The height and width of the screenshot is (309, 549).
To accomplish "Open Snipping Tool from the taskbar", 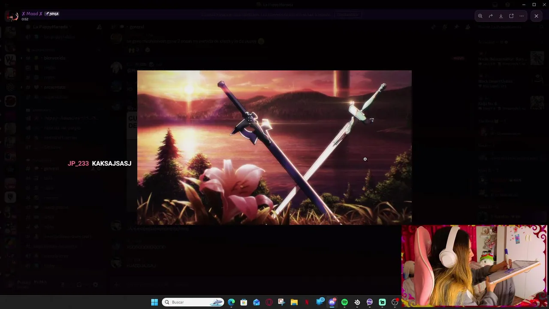I will (281, 302).
